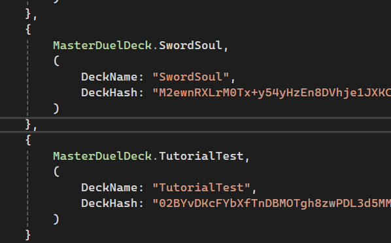Click the final closing brace at bottom

click(x=28, y=235)
